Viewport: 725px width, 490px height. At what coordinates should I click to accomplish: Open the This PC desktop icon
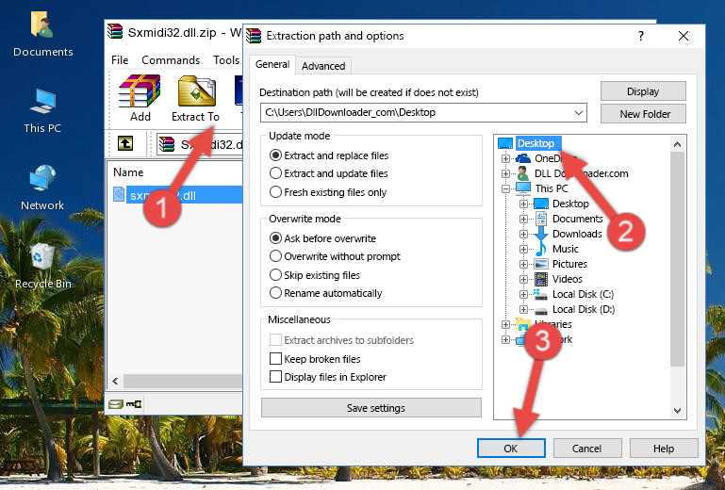click(x=42, y=111)
